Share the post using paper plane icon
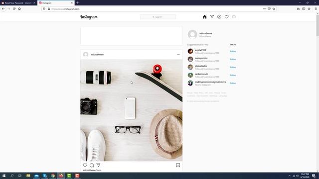 (99, 165)
